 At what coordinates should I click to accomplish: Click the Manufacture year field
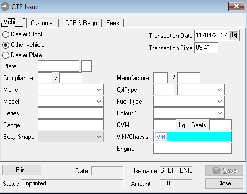pos(189,78)
